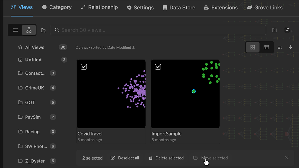The image size is (299, 168).
Task: Close the selection action bar
Action: pos(287,158)
